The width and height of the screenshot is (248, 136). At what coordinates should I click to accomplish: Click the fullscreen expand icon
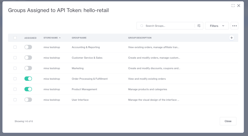(x=233, y=5)
